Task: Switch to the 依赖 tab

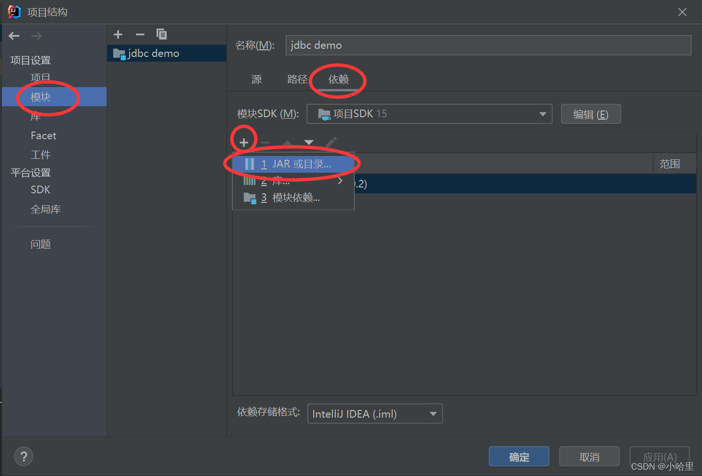Action: [339, 79]
